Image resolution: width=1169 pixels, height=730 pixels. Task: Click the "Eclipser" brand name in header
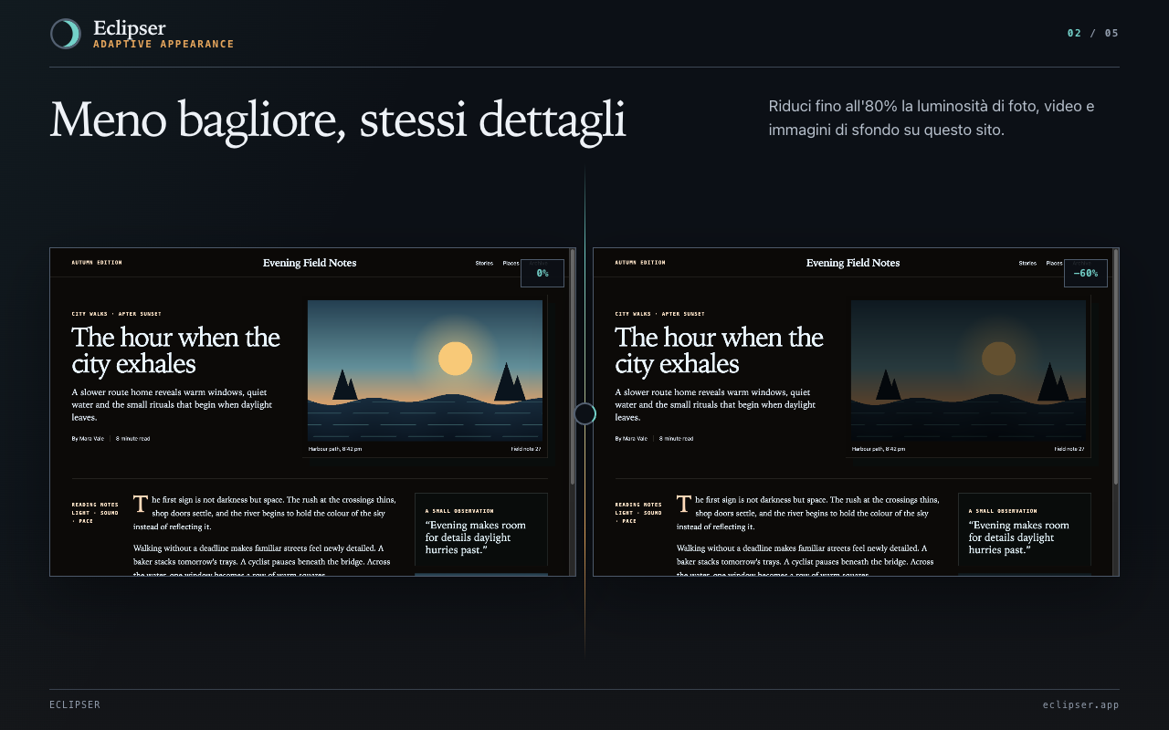[x=130, y=28]
